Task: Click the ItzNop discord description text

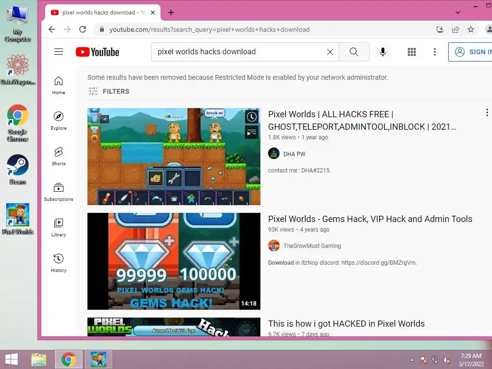Action: [x=342, y=263]
